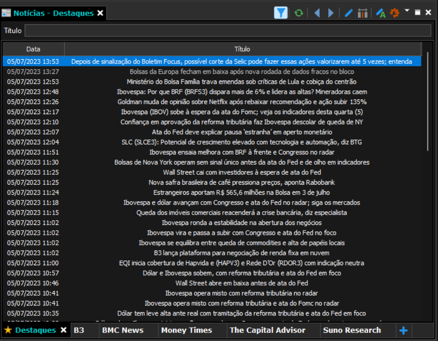Open the font style pencil-A icon
Screen dimensions: 438x341
click(x=380, y=13)
